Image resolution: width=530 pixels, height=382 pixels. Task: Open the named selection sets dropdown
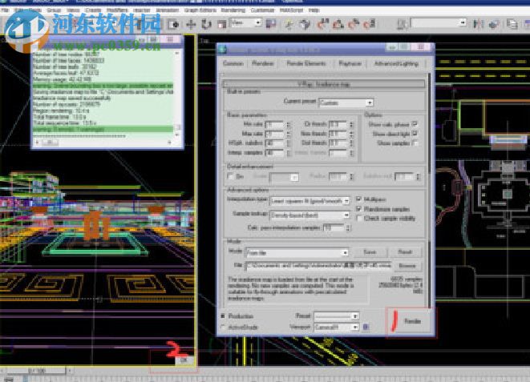point(439,23)
